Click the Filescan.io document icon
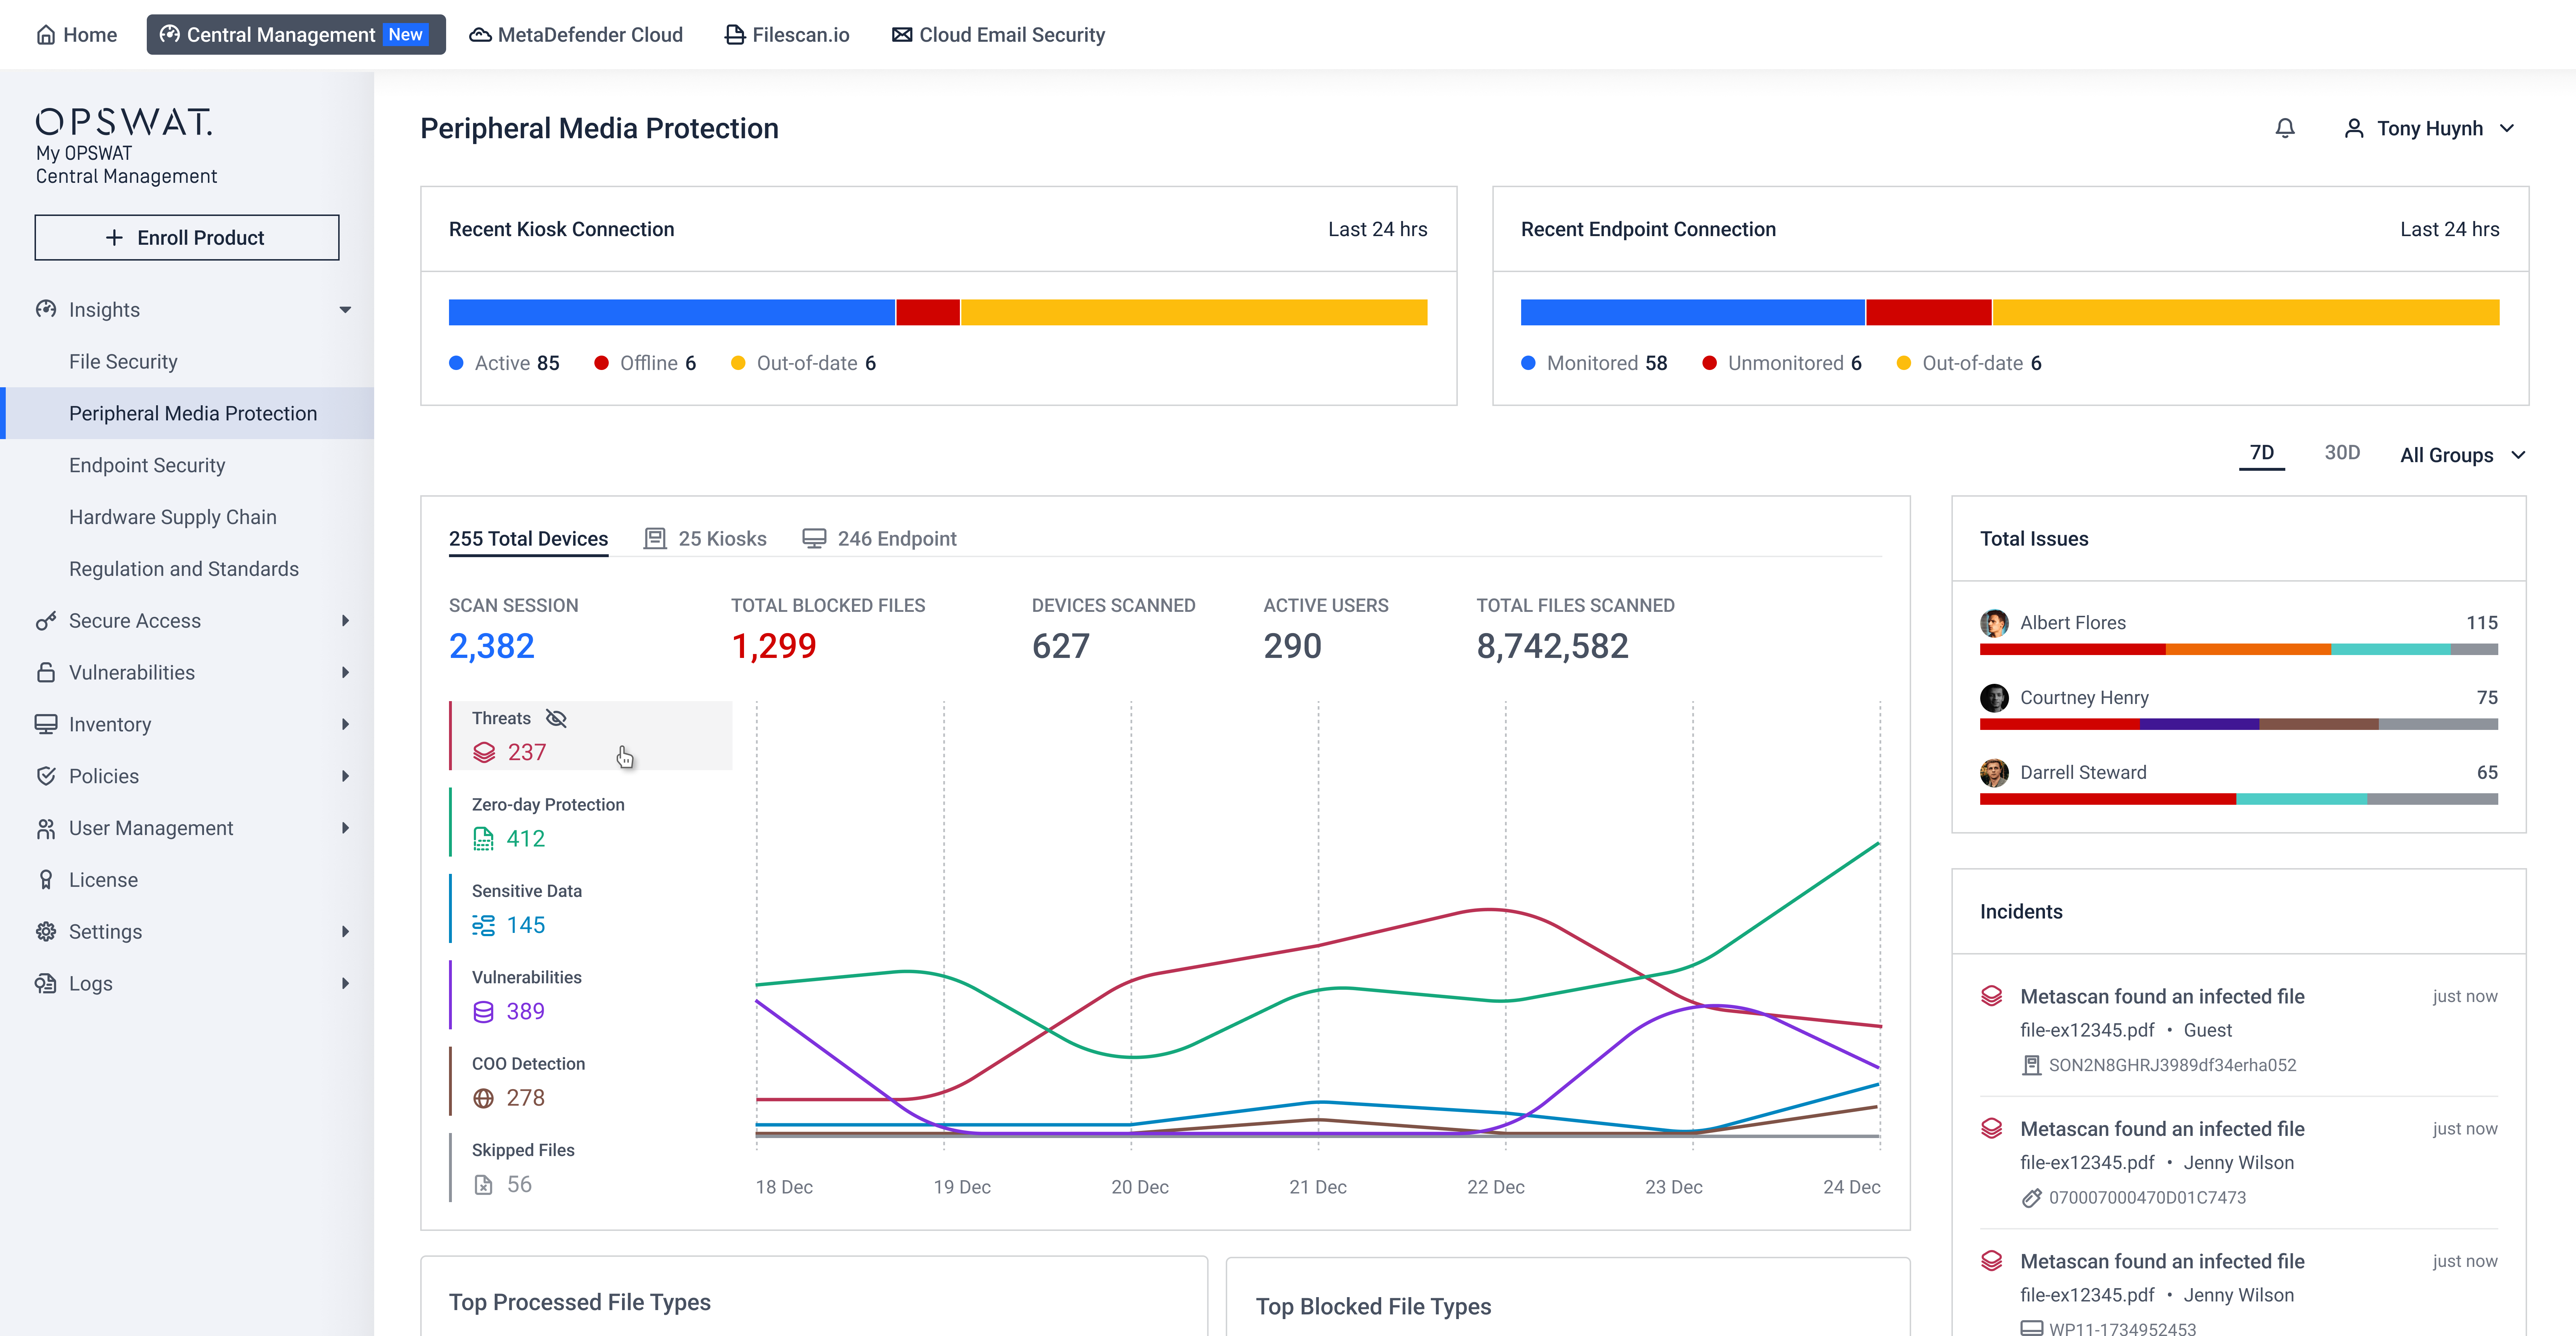 [735, 35]
